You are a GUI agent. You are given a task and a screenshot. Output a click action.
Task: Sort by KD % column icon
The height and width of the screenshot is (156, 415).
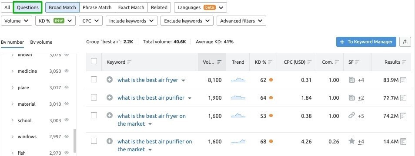click(270, 62)
